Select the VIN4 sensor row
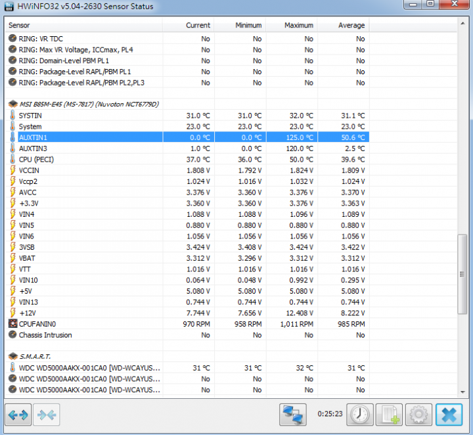 click(187, 214)
